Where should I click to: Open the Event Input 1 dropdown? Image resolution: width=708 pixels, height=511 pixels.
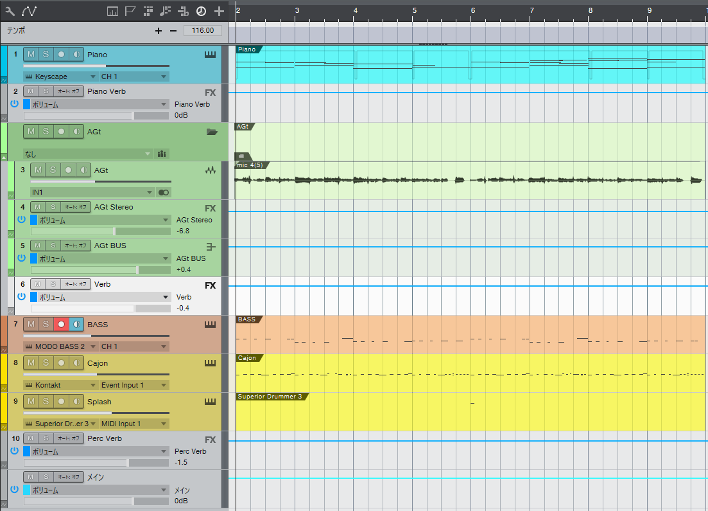pyautogui.click(x=134, y=385)
